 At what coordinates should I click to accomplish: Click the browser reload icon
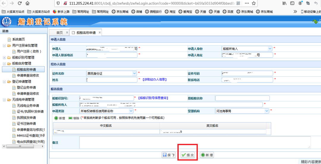click(20, 3)
